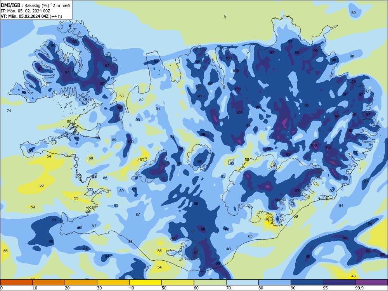Image resolution: width=388 pixels, height=291 pixels.
Task: Click the legend label "0" at scale start
Action: 2,288
